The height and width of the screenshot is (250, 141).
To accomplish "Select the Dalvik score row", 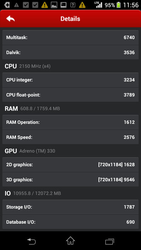I will pyautogui.click(x=70, y=52).
